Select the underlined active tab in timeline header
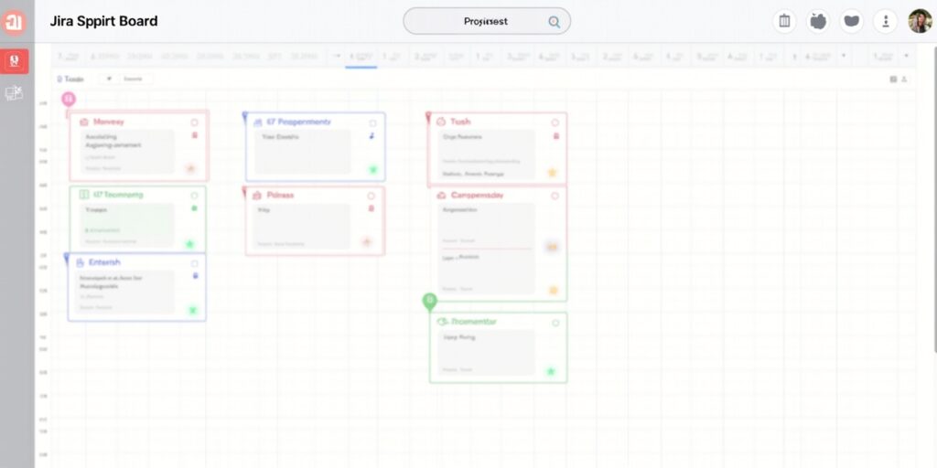 pos(361,58)
